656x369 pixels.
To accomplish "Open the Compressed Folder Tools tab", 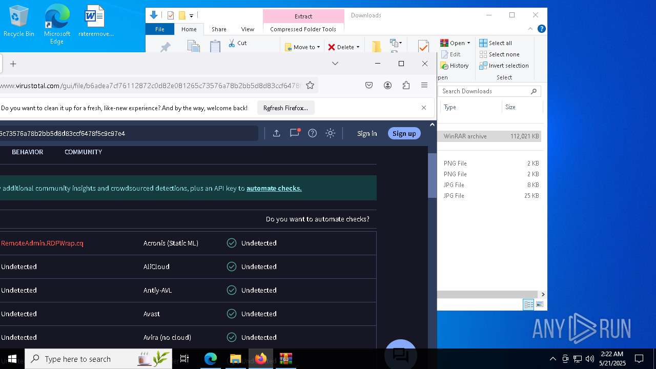I will [303, 29].
